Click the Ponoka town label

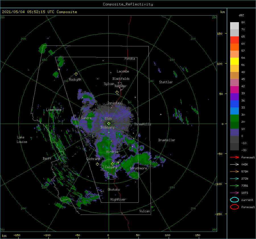click(x=130, y=59)
